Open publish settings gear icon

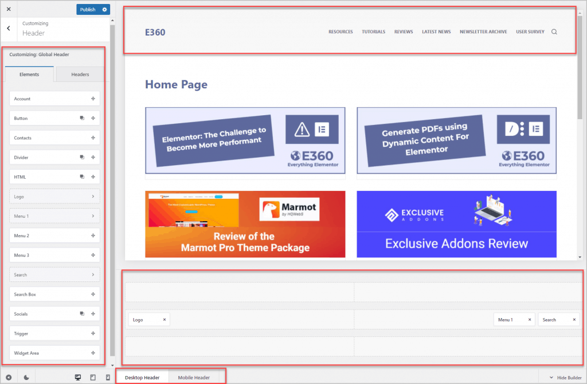(x=104, y=9)
